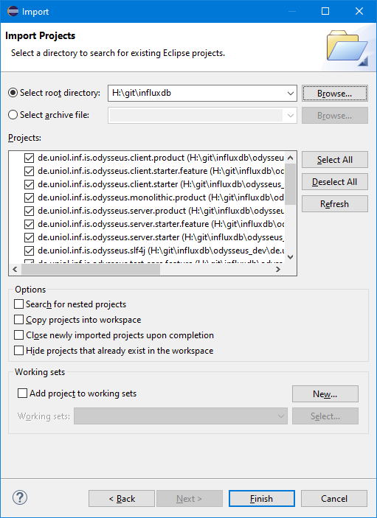Click the horizontal scrollbar thumb in Projects

point(91,269)
